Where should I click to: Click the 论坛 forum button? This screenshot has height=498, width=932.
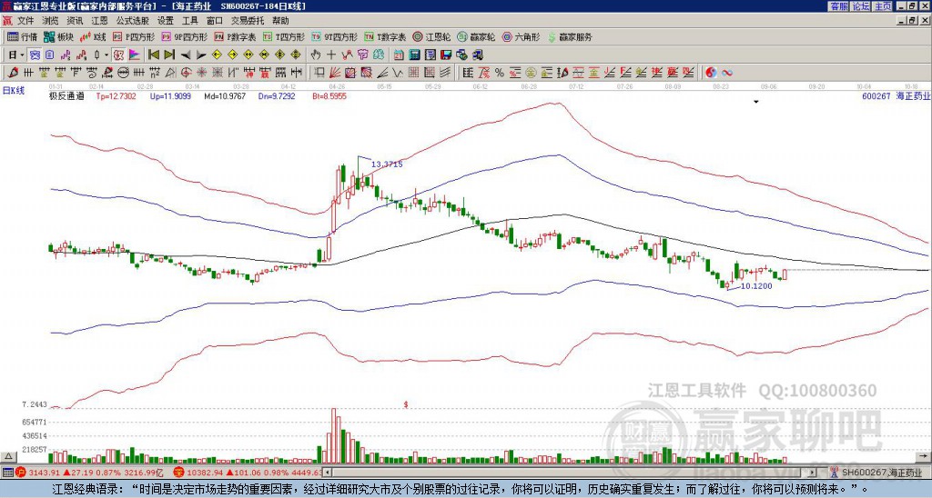(x=861, y=6)
